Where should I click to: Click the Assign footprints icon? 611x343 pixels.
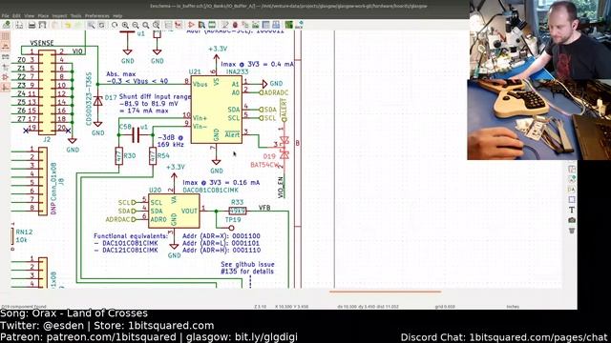pyautogui.click(x=245, y=25)
